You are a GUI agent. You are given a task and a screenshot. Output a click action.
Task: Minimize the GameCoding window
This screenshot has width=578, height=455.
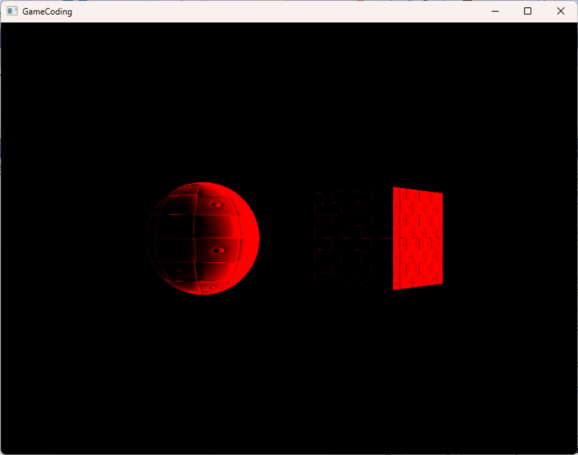(495, 11)
